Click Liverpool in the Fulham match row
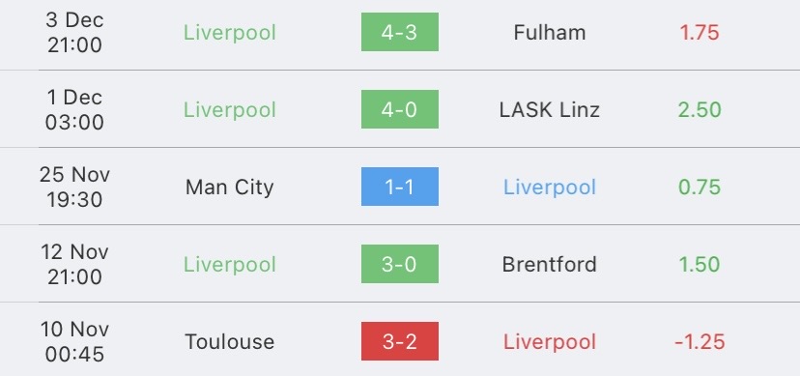The width and height of the screenshot is (800, 376). 230,33
